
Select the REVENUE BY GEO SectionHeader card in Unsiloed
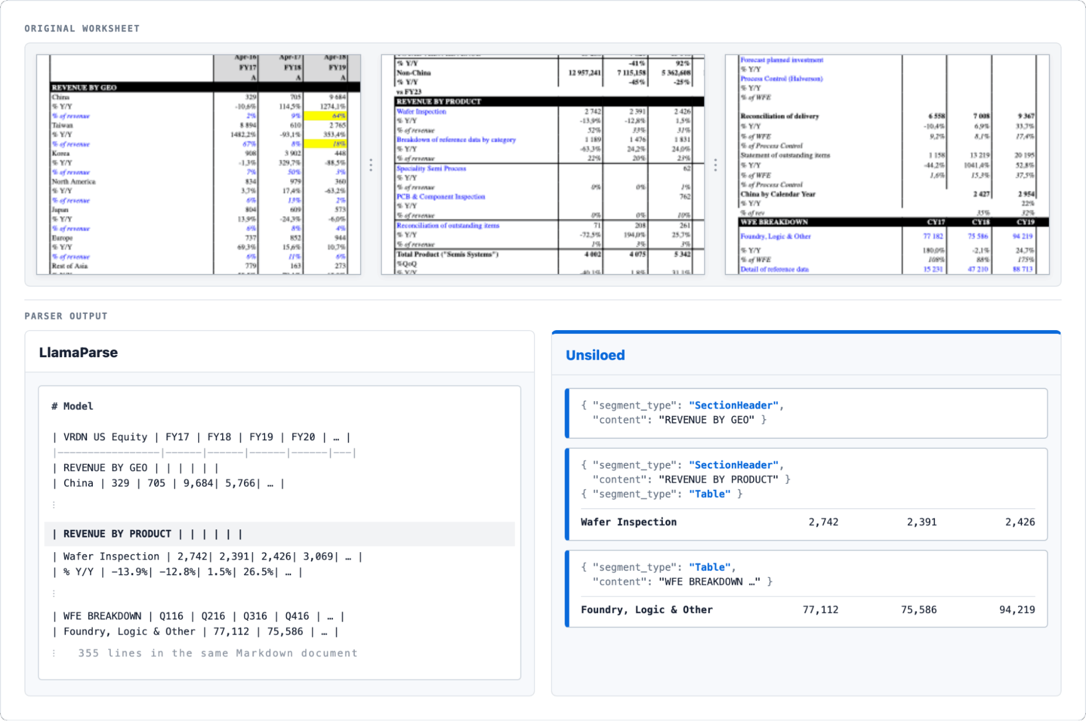(x=806, y=413)
